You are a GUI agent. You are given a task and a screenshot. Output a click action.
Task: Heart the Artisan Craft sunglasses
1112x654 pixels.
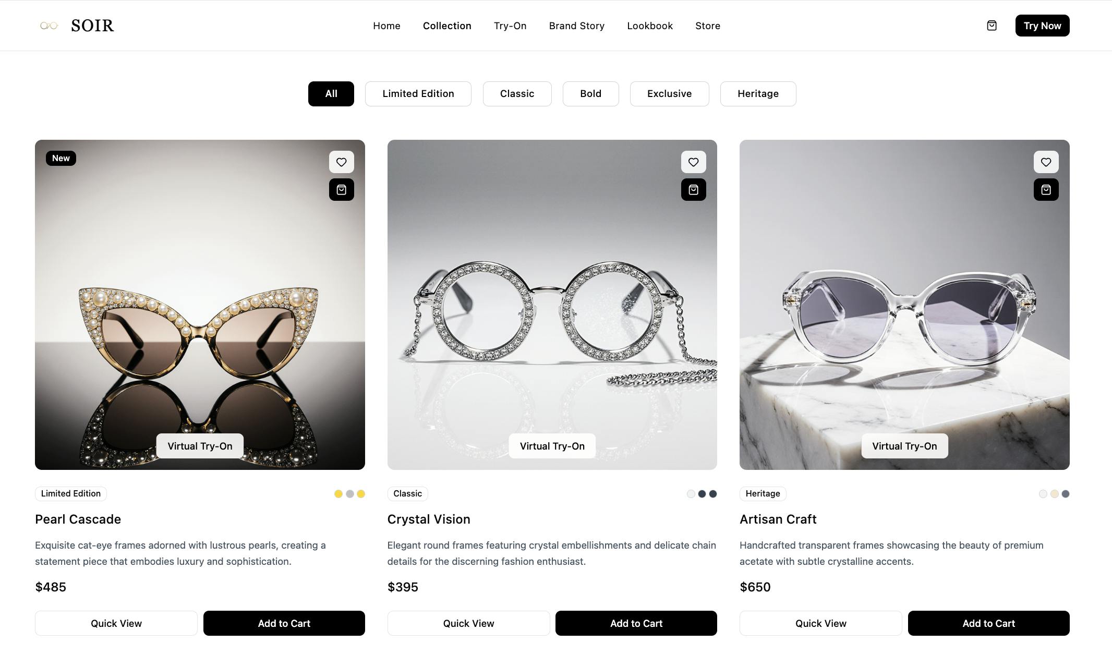1046,162
